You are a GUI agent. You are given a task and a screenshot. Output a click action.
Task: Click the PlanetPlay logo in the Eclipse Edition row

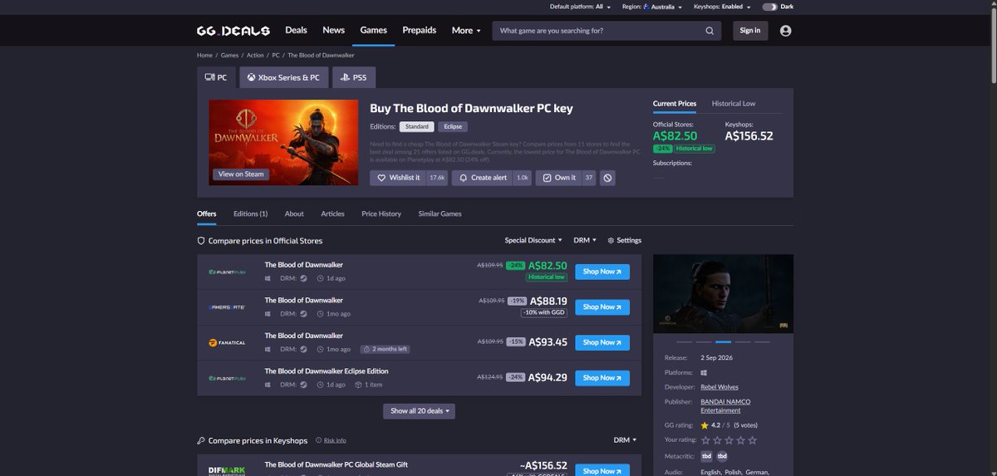coord(227,378)
